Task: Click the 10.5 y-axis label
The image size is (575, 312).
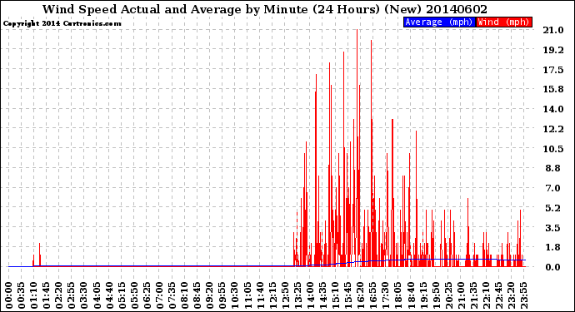Action: click(553, 149)
